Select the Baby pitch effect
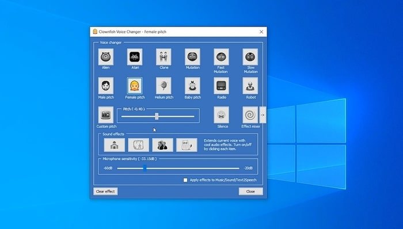 pyautogui.click(x=192, y=86)
